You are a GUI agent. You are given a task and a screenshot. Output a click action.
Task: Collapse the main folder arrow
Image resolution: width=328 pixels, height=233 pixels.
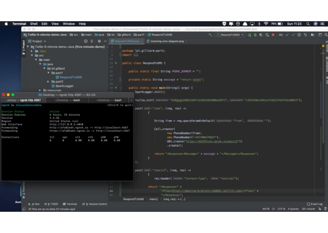click(x=36, y=60)
